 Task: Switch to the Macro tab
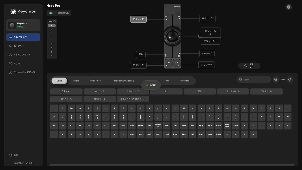point(165,81)
